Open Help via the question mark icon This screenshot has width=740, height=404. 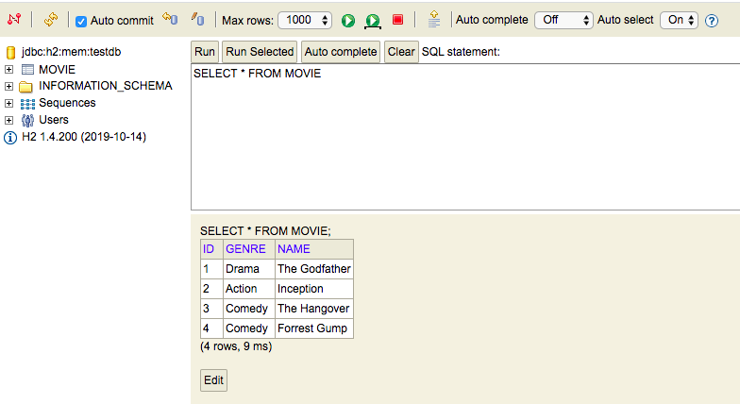(712, 20)
